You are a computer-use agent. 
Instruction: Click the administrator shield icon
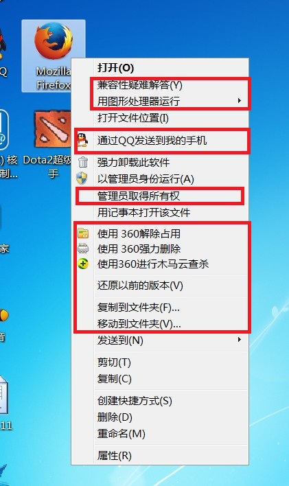pos(82,178)
